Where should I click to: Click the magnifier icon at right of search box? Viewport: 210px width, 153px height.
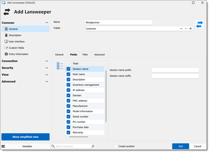[x=93, y=146]
